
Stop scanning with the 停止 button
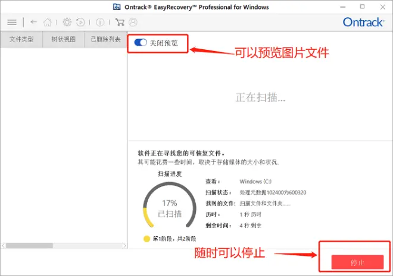click(357, 262)
